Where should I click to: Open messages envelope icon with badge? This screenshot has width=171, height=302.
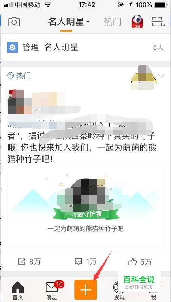coord(51,288)
